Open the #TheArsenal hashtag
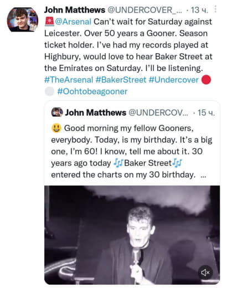 coord(69,80)
